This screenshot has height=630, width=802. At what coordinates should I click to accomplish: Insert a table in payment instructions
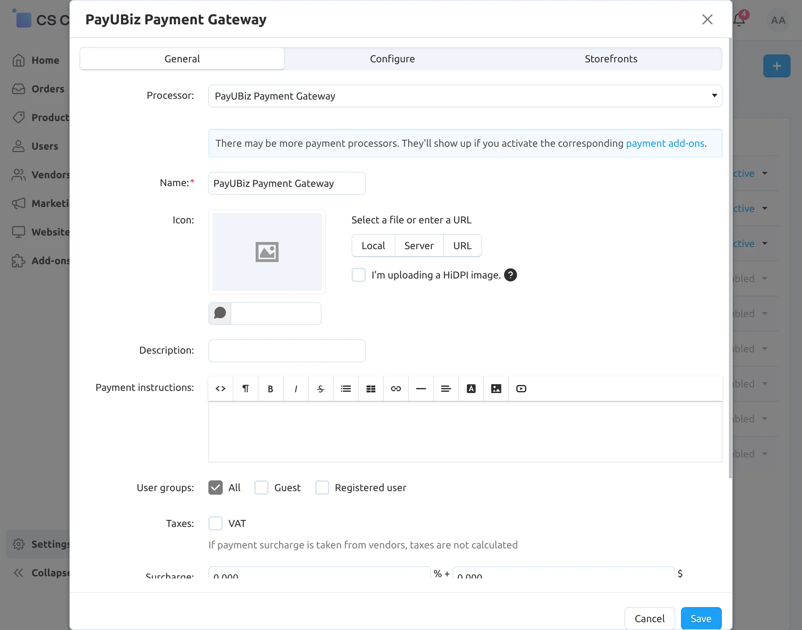(x=371, y=388)
